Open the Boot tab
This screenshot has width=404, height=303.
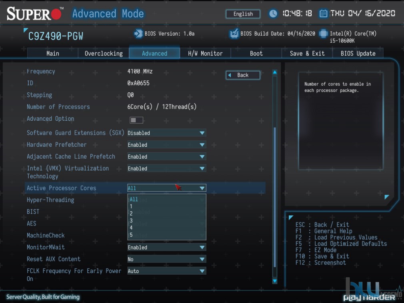(x=256, y=53)
